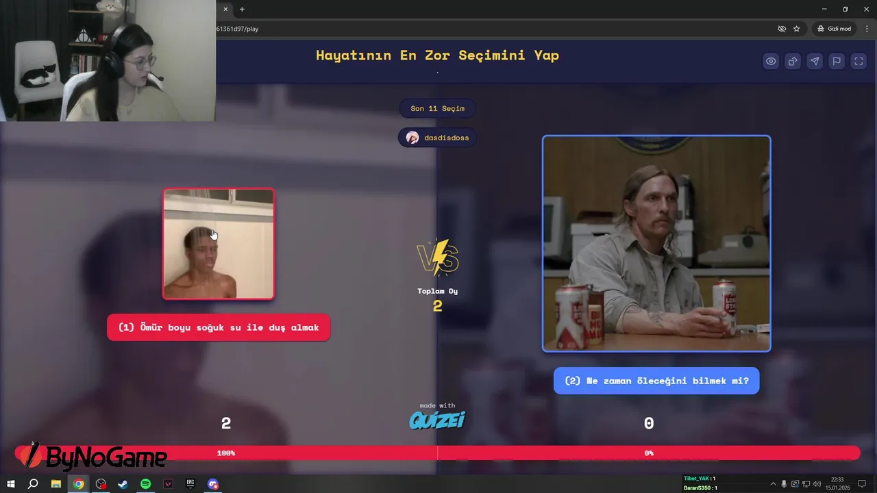877x493 pixels.
Task: Click the Son 11 Seçim badge
Action: point(437,108)
